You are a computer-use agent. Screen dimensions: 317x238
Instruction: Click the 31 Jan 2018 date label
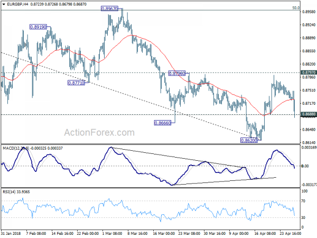11,233
